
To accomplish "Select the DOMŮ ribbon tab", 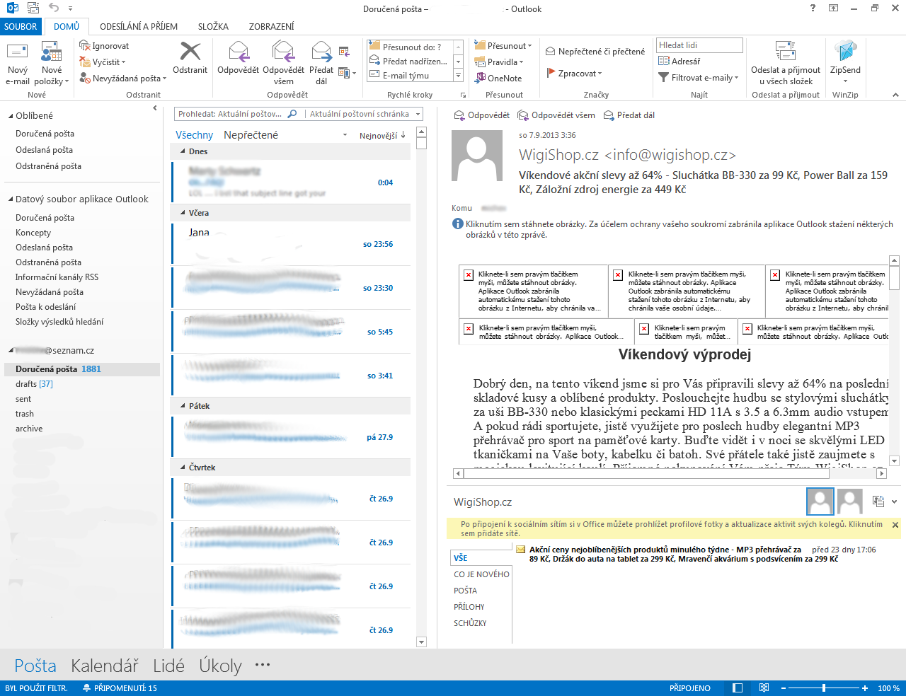I will pyautogui.click(x=67, y=27).
